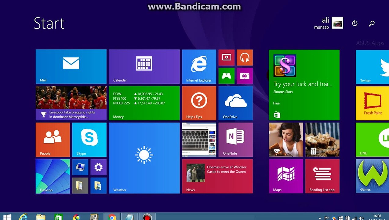Open the OneNote tile

pyautogui.click(x=236, y=140)
